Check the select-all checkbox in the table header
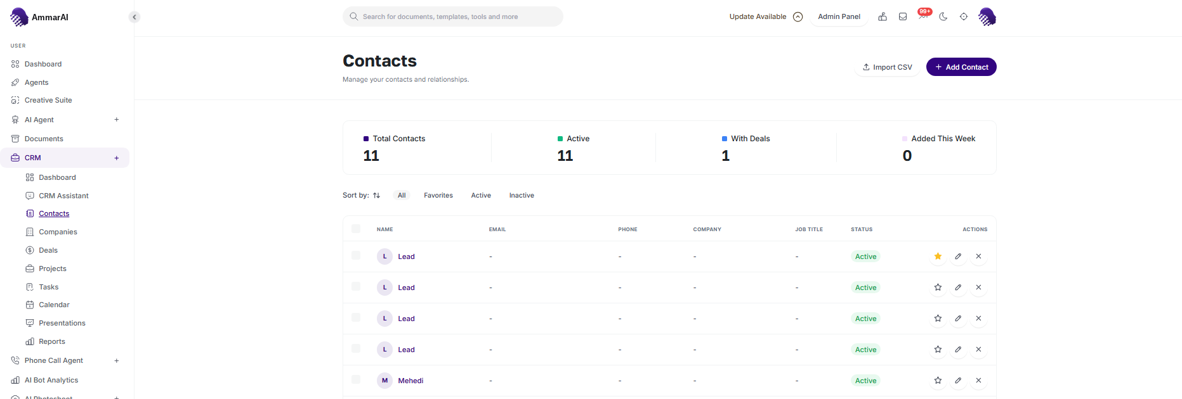This screenshot has width=1182, height=399. pos(356,229)
